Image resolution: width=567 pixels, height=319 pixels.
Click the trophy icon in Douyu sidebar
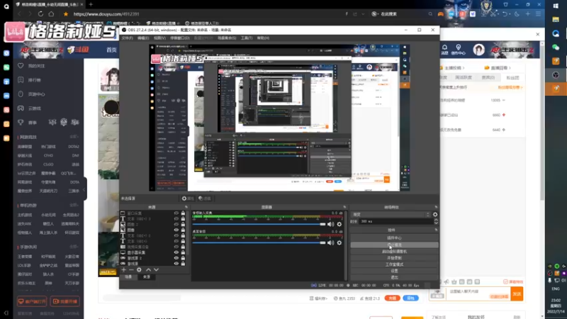(21, 122)
